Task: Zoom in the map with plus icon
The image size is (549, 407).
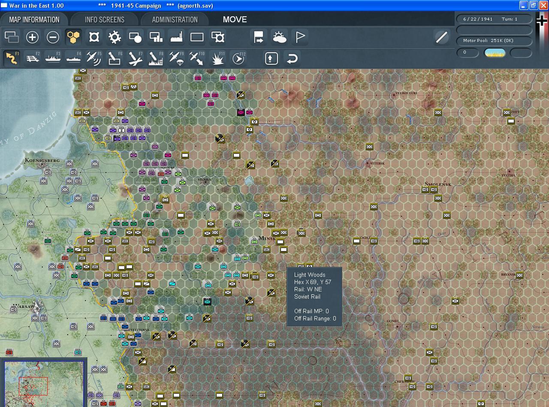Action: [x=32, y=37]
